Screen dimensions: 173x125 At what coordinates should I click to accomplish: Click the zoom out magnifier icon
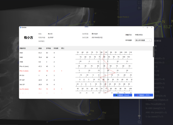pos(139,122)
